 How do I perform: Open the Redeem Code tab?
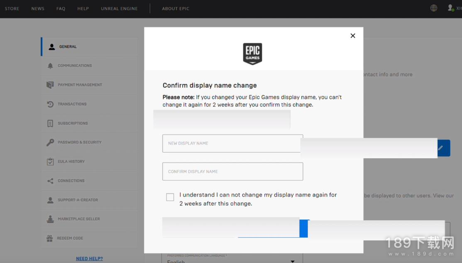pos(89,238)
